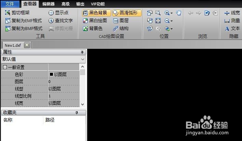Viewport: 242px width, 141px height.
Task: Open the 文件 file menu
Action: click(10, 4)
